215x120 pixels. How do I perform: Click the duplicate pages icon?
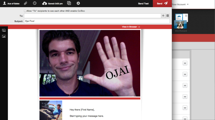click(x=69, y=3)
